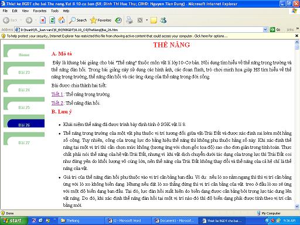Click the yellow-green system tray icon
This screenshot has width=300, height=225.
pyautogui.click(x=278, y=221)
